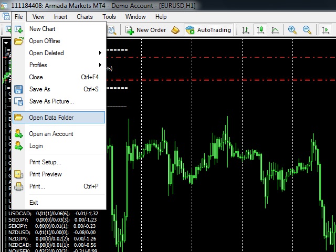The width and height of the screenshot is (336, 252).
Task: Select Print... menu entry
Action: [x=59, y=186]
